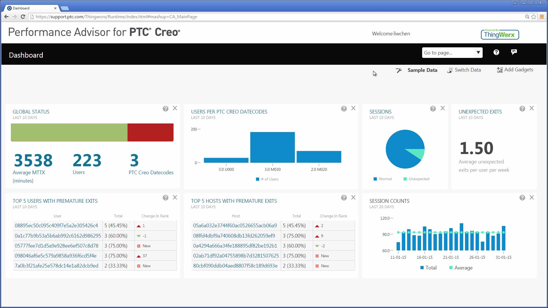Close the Global Status gadget
The height and width of the screenshot is (308, 548).
pyautogui.click(x=175, y=108)
